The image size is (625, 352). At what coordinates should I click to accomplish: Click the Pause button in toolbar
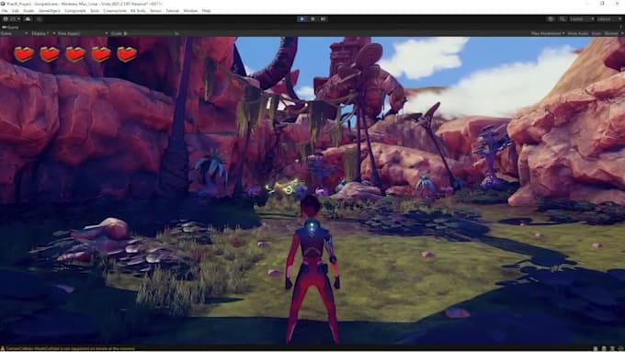point(312,18)
